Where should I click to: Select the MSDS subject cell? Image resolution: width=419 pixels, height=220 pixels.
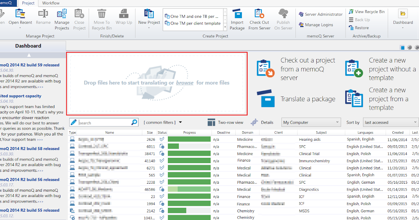(304, 211)
